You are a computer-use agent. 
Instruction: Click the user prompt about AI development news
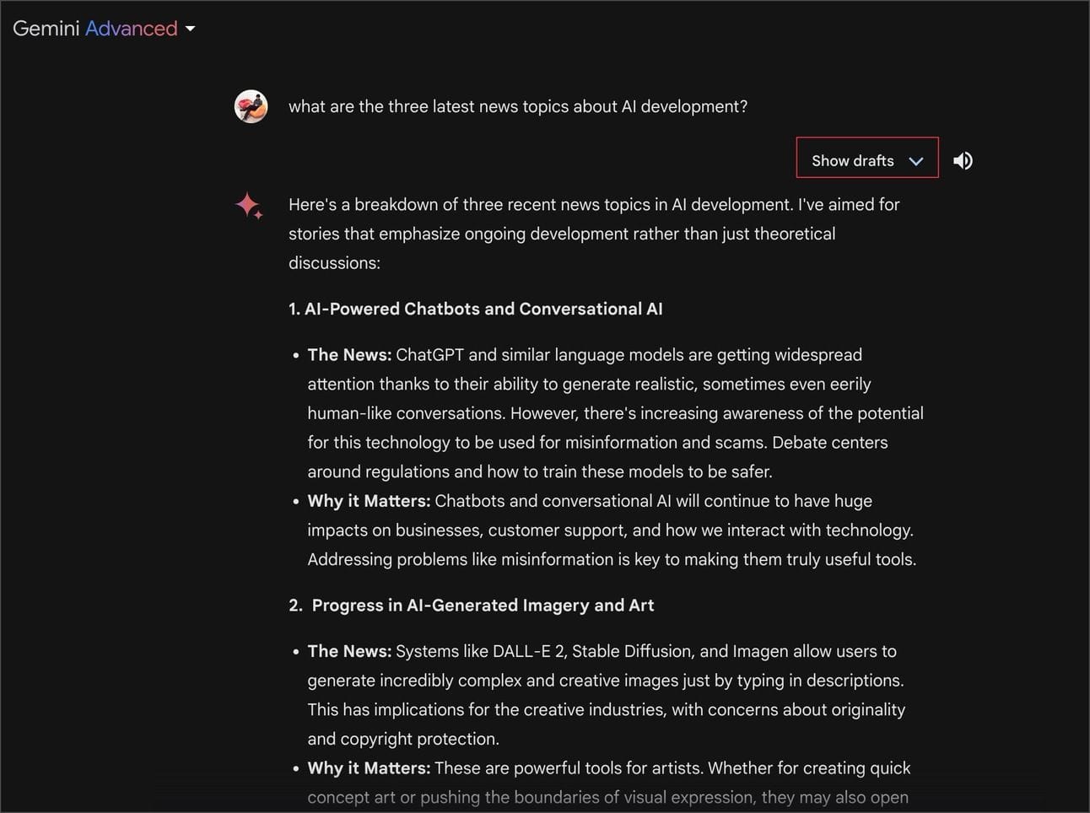pyautogui.click(x=517, y=107)
